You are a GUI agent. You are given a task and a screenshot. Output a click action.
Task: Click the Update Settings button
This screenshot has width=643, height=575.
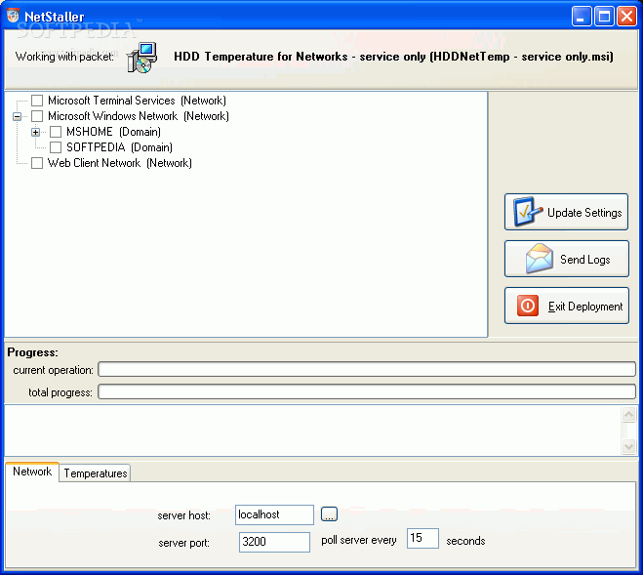(566, 212)
